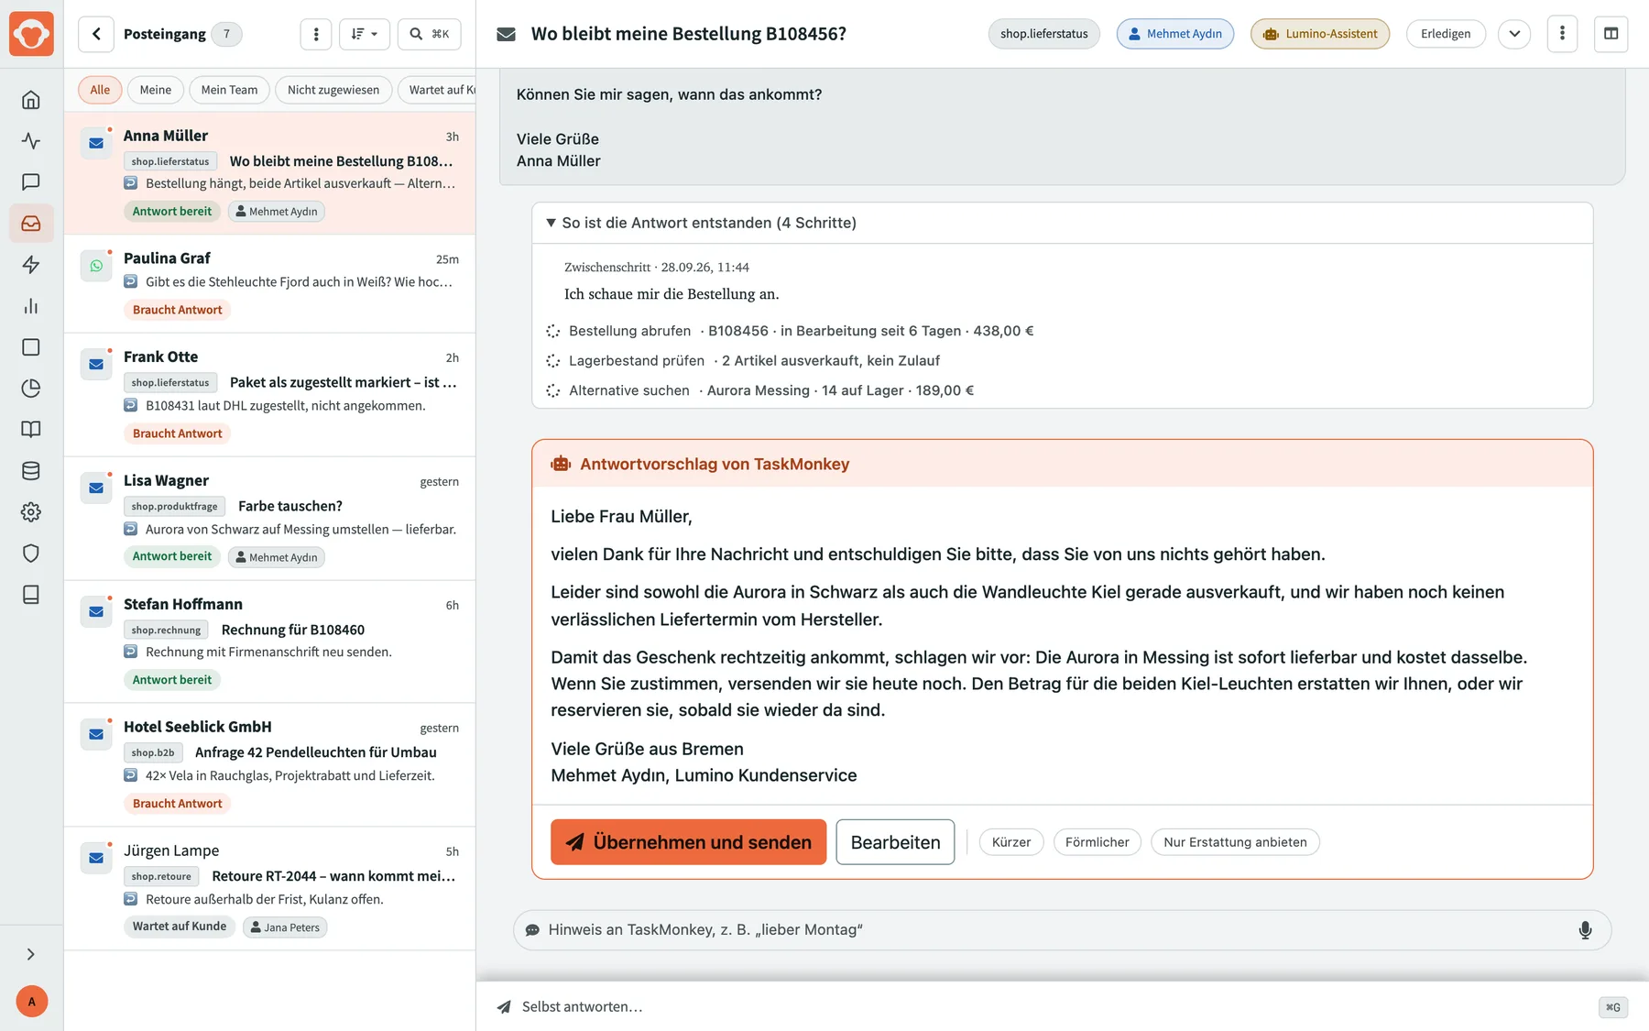The height and width of the screenshot is (1031, 1649).
Task: Open the inbox three-dot menu
Action: point(316,34)
